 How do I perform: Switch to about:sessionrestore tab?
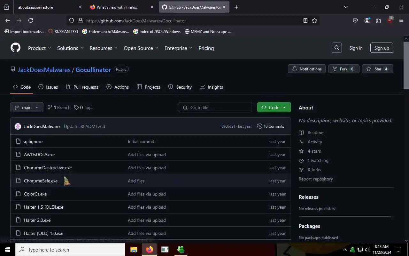tap(50, 7)
